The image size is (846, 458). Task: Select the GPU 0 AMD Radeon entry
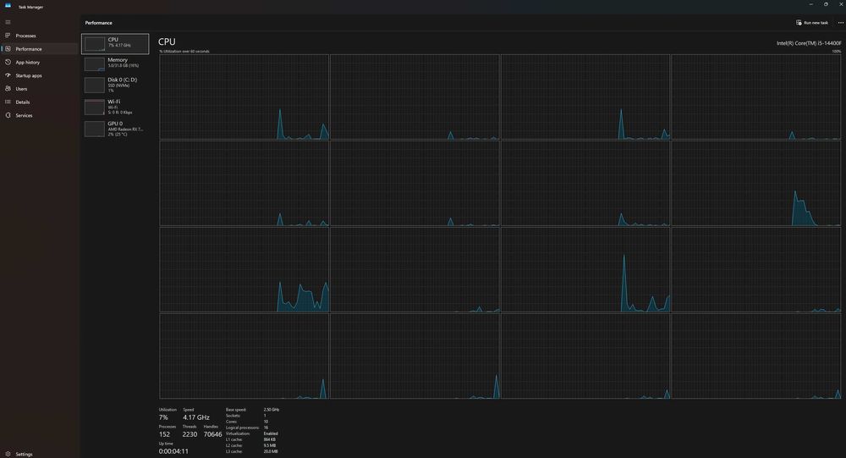[115, 129]
